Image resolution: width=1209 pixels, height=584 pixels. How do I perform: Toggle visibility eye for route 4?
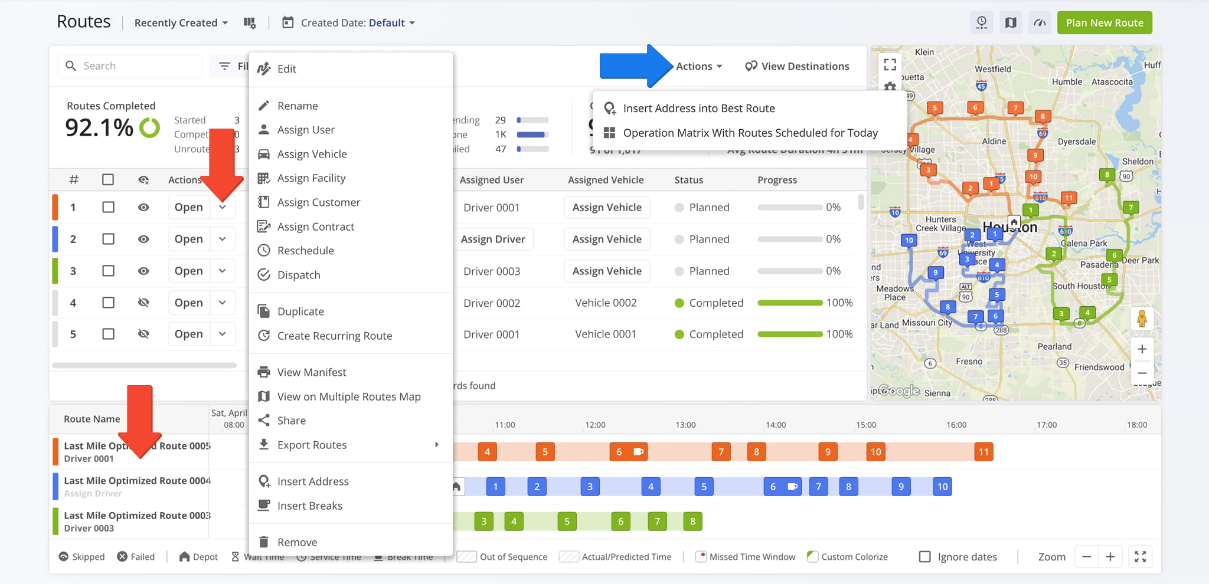(x=143, y=302)
